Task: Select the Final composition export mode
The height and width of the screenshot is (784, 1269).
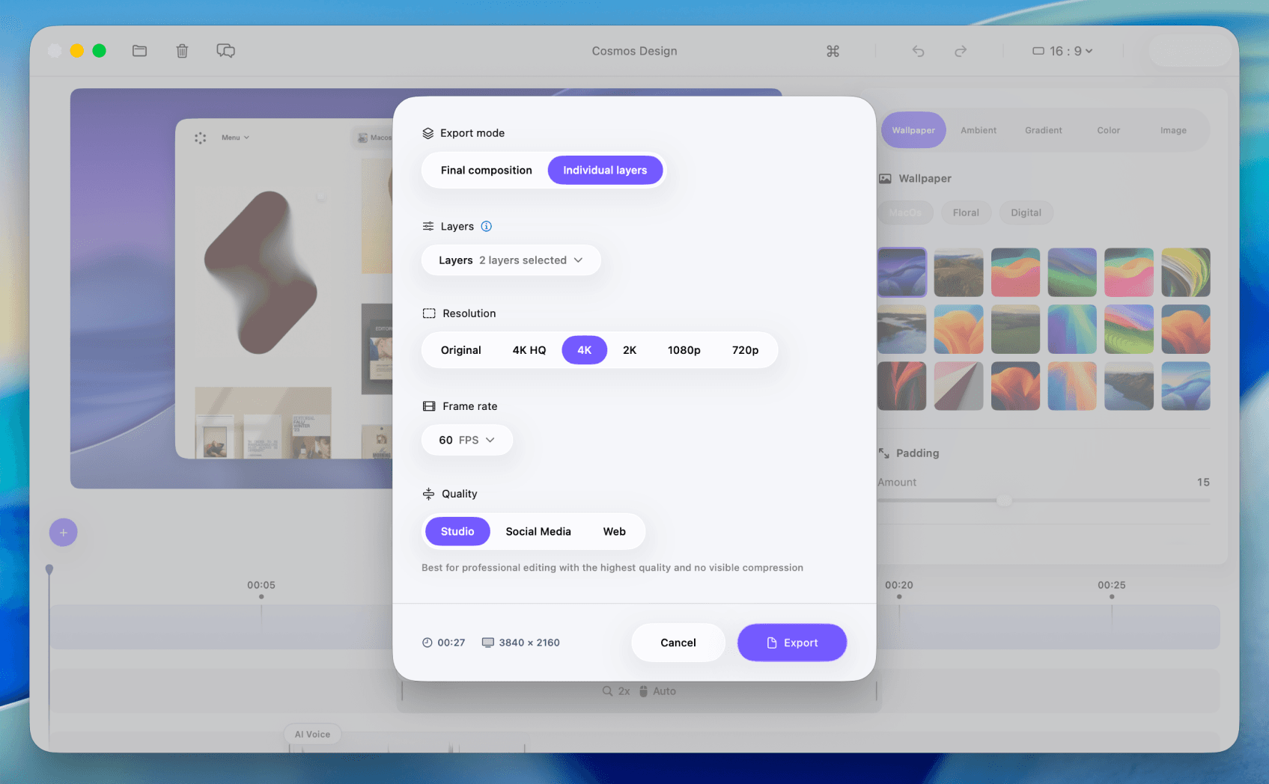Action: [x=485, y=170]
